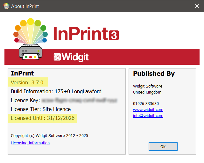Click the rainbow printer logo graphic
204x163 pixels.
point(31,39)
